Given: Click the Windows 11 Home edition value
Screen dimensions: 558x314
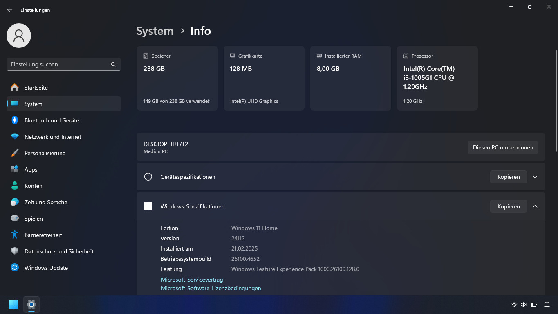Looking at the screenshot, I should (254, 228).
